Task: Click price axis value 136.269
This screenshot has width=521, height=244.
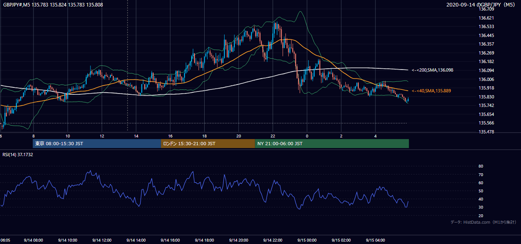Action: (486, 53)
